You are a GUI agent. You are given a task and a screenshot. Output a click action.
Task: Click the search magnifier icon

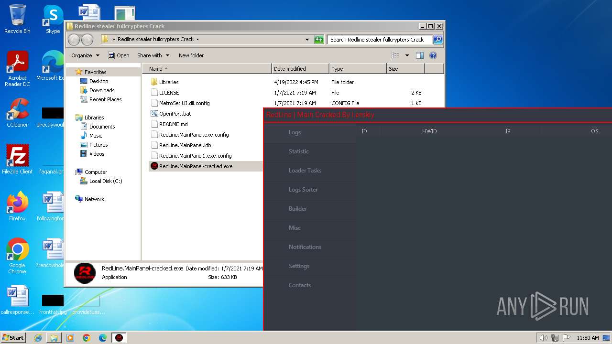tap(437, 40)
